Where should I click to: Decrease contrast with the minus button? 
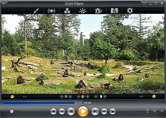pos(96,97)
